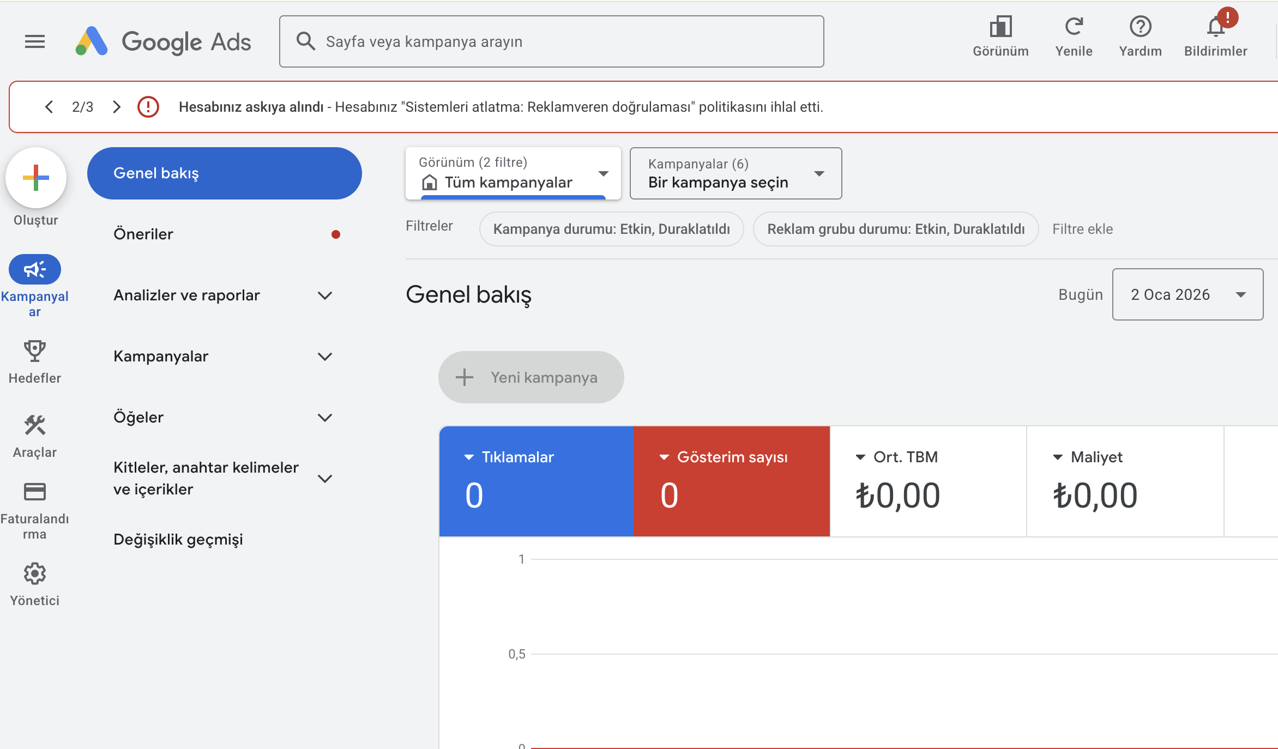The height and width of the screenshot is (749, 1278).
Task: Open the Görünüm reports icon
Action: tap(1001, 26)
